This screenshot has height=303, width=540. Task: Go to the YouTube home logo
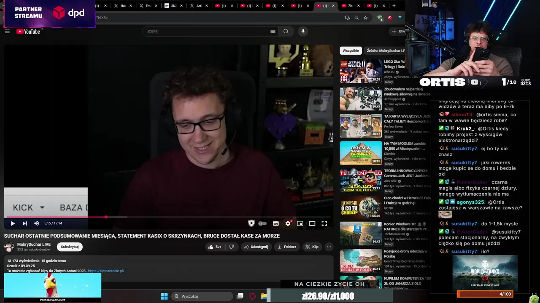coord(28,32)
